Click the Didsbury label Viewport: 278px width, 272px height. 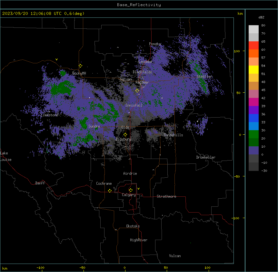click(124, 139)
